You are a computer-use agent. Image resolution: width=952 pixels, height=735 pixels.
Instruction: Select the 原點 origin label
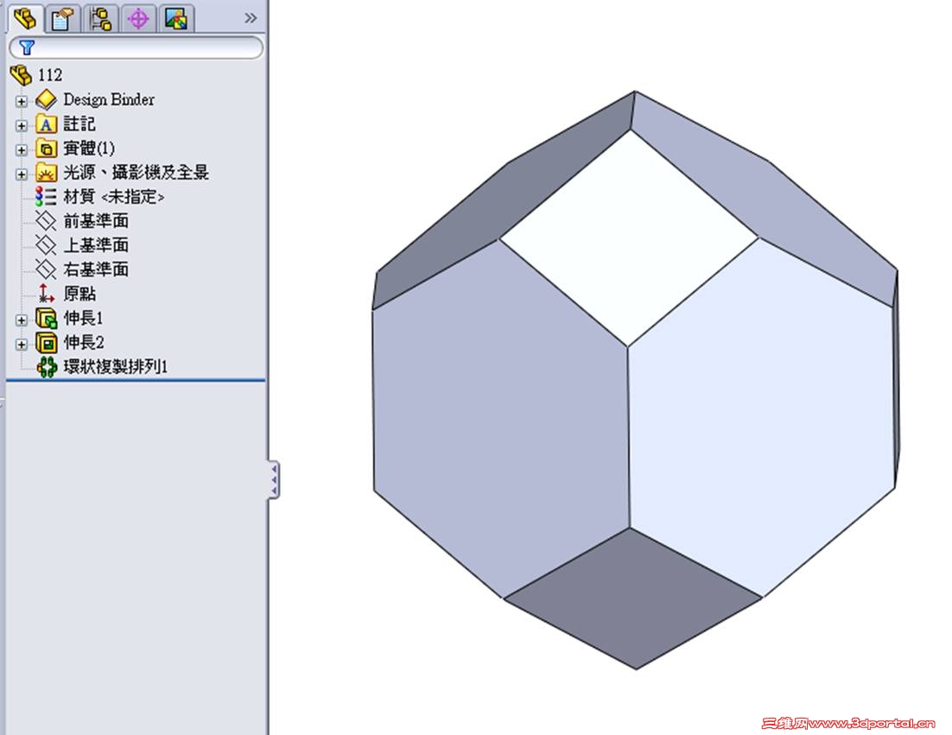pyautogui.click(x=79, y=294)
